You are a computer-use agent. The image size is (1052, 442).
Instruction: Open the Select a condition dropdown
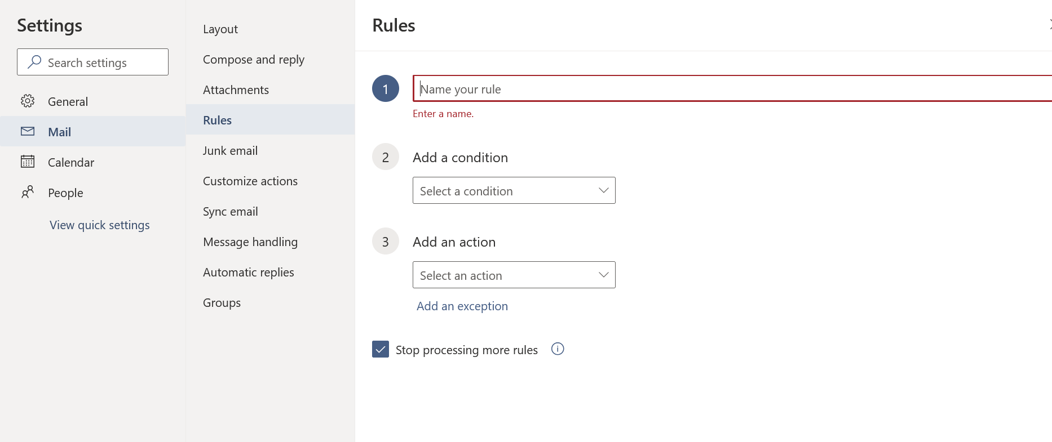[514, 191]
